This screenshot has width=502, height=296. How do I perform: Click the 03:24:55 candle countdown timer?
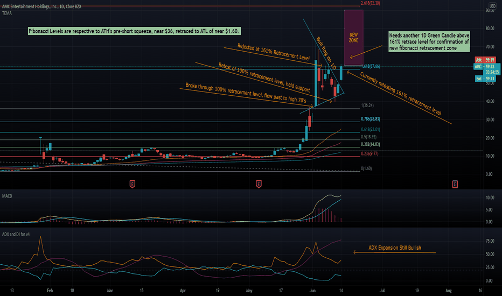click(492, 72)
